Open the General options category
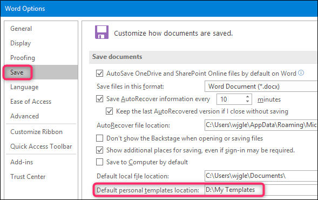This screenshot has height=200, width=318. pos(21,29)
